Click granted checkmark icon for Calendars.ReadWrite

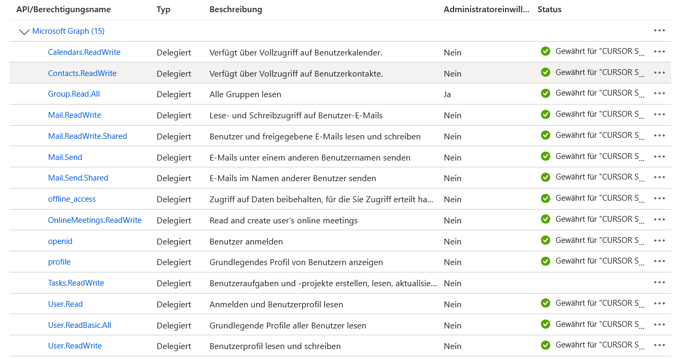pos(545,51)
